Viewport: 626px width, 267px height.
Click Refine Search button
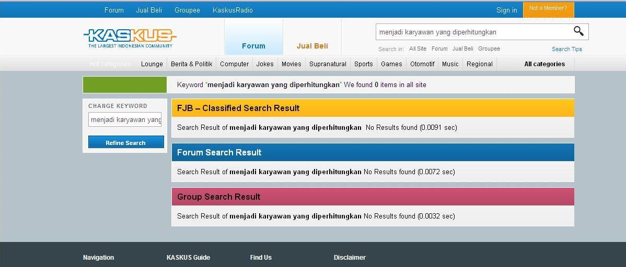coord(126,142)
